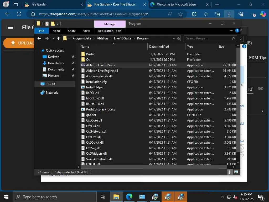Viewport: 269px width, 202px height.
Task: Click the UPLOAD button in File Garden
Action: click(19, 43)
